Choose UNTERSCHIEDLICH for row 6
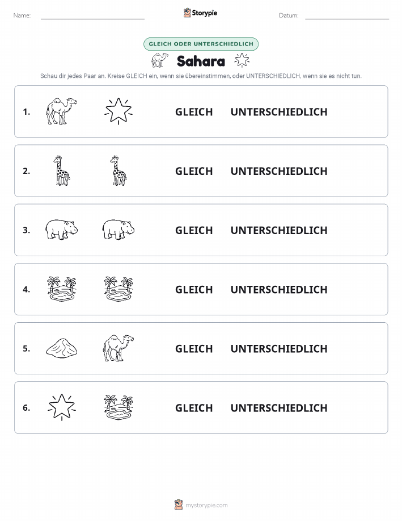Image resolution: width=402 pixels, height=521 pixels. click(x=279, y=408)
